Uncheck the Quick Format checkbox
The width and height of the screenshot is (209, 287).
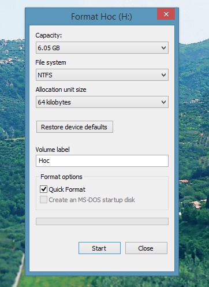(x=43, y=189)
